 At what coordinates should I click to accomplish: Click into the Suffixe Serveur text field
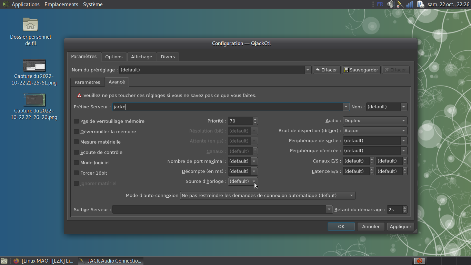coord(219,209)
